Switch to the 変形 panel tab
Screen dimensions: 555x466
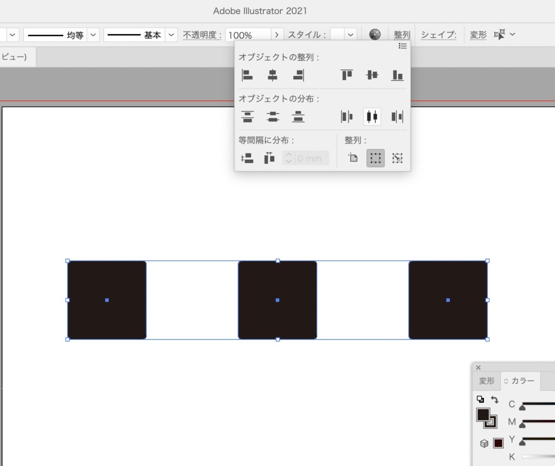click(x=486, y=381)
